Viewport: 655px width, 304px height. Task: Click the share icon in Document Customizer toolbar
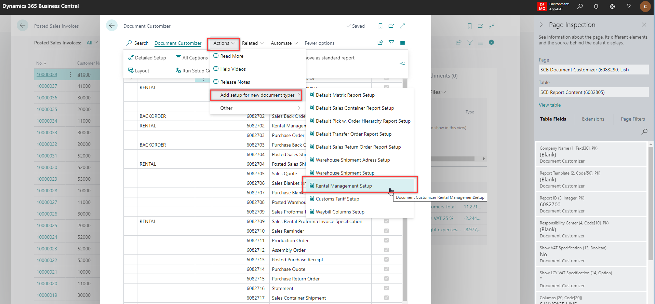(x=380, y=43)
